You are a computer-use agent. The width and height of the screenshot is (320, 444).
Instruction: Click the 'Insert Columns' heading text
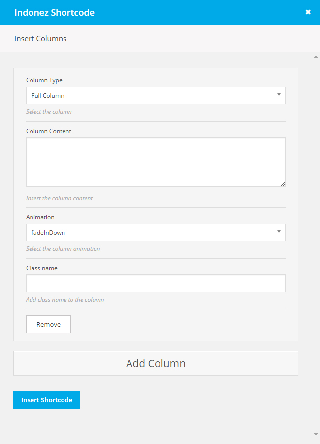click(40, 39)
